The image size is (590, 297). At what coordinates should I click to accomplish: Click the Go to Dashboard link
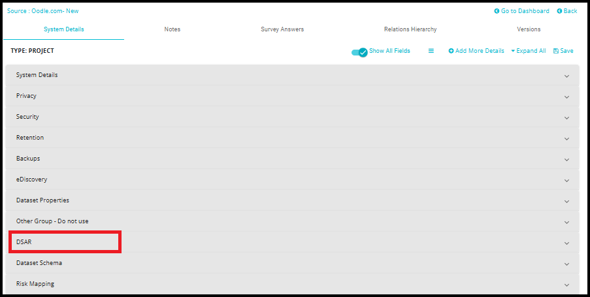(x=521, y=11)
